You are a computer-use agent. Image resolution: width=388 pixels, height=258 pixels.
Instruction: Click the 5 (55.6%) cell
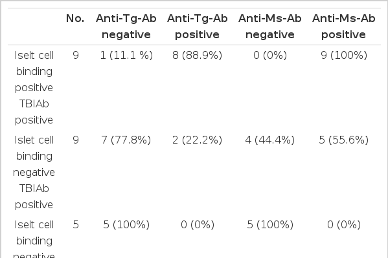(344, 140)
